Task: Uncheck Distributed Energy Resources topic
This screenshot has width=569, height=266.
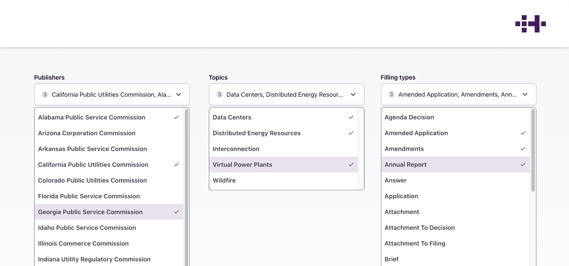Action: 283,133
